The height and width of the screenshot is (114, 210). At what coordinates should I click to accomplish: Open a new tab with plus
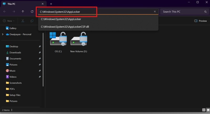click(51, 4)
